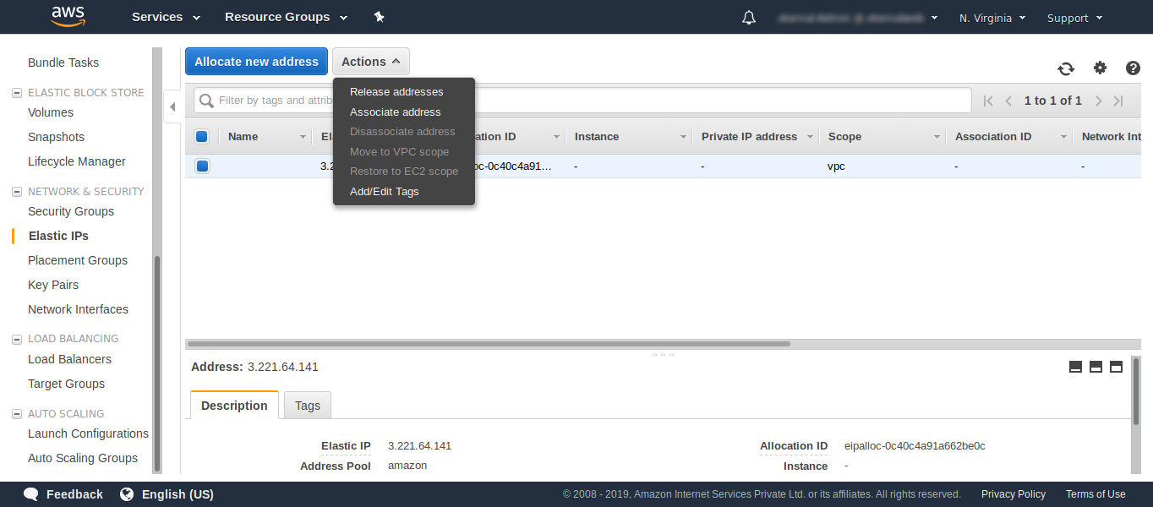Open notifications bell in top bar
Screen dimensions: 1153x507
tap(749, 18)
